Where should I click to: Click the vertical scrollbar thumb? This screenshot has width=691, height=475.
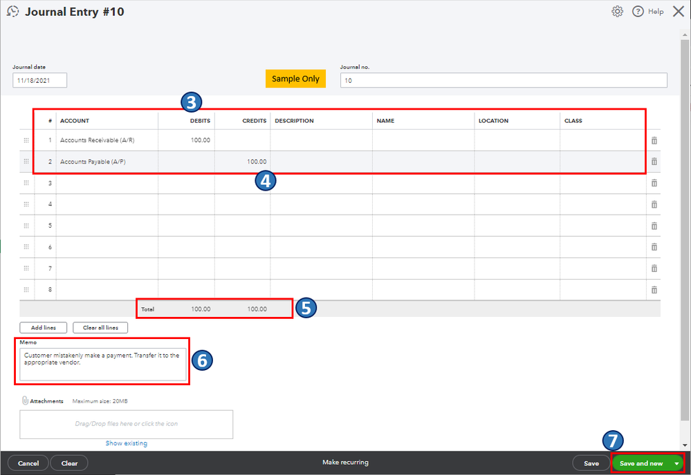coord(684,229)
